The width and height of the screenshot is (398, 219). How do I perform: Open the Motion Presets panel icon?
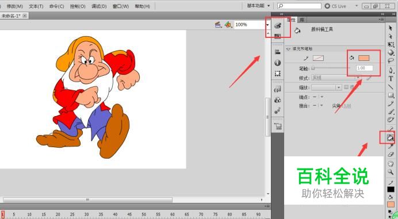278,110
